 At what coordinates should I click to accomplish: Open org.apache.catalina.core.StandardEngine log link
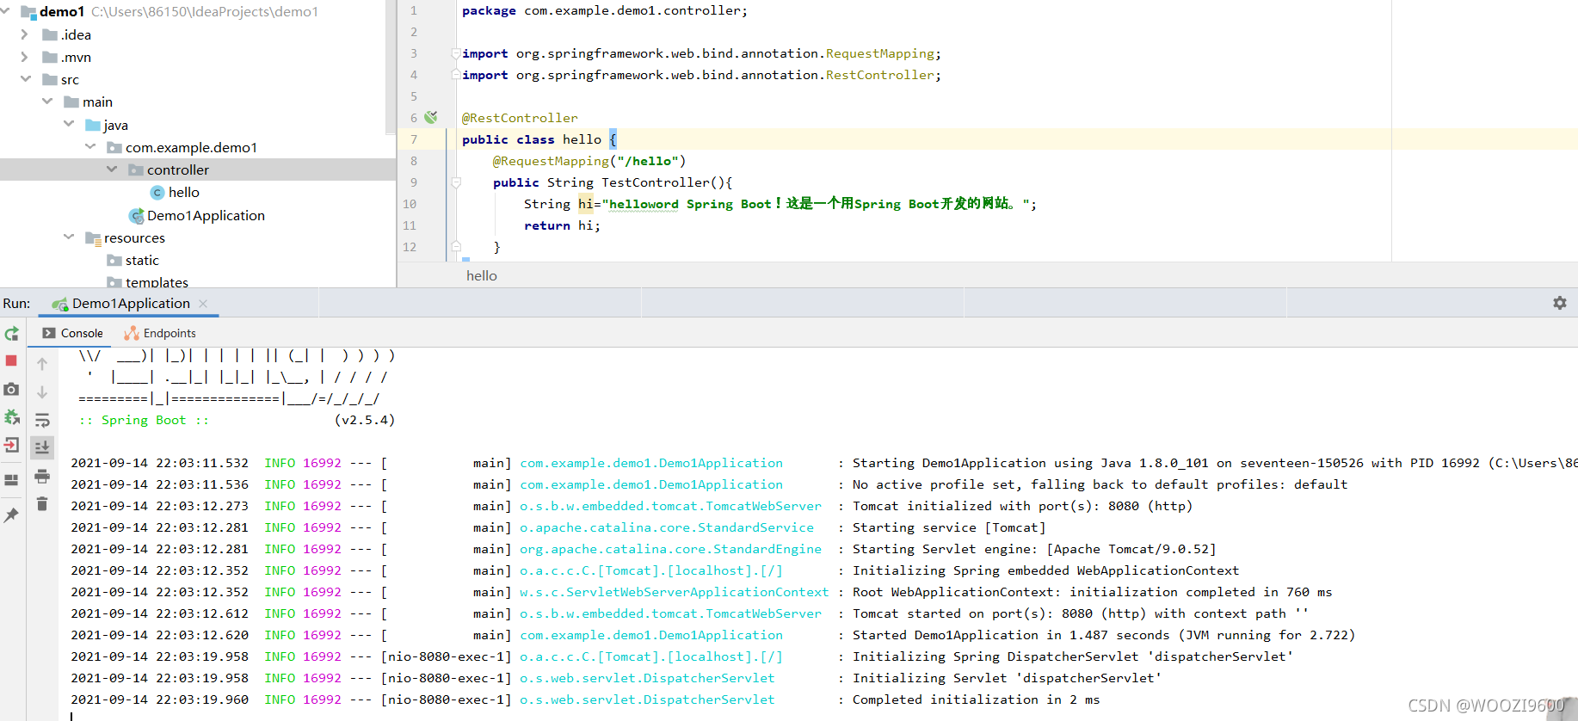[x=670, y=549]
